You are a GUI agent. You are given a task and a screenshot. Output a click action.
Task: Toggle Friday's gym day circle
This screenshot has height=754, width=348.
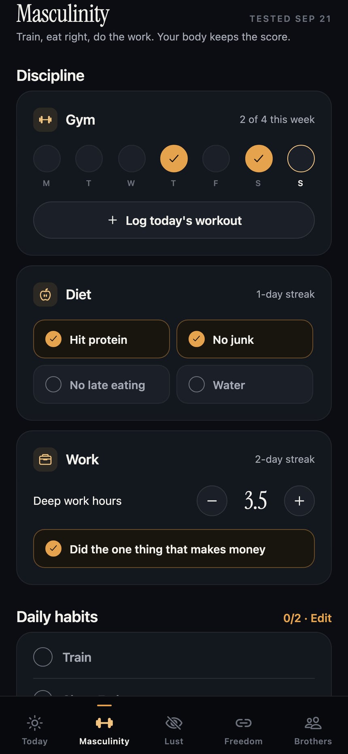[216, 159]
